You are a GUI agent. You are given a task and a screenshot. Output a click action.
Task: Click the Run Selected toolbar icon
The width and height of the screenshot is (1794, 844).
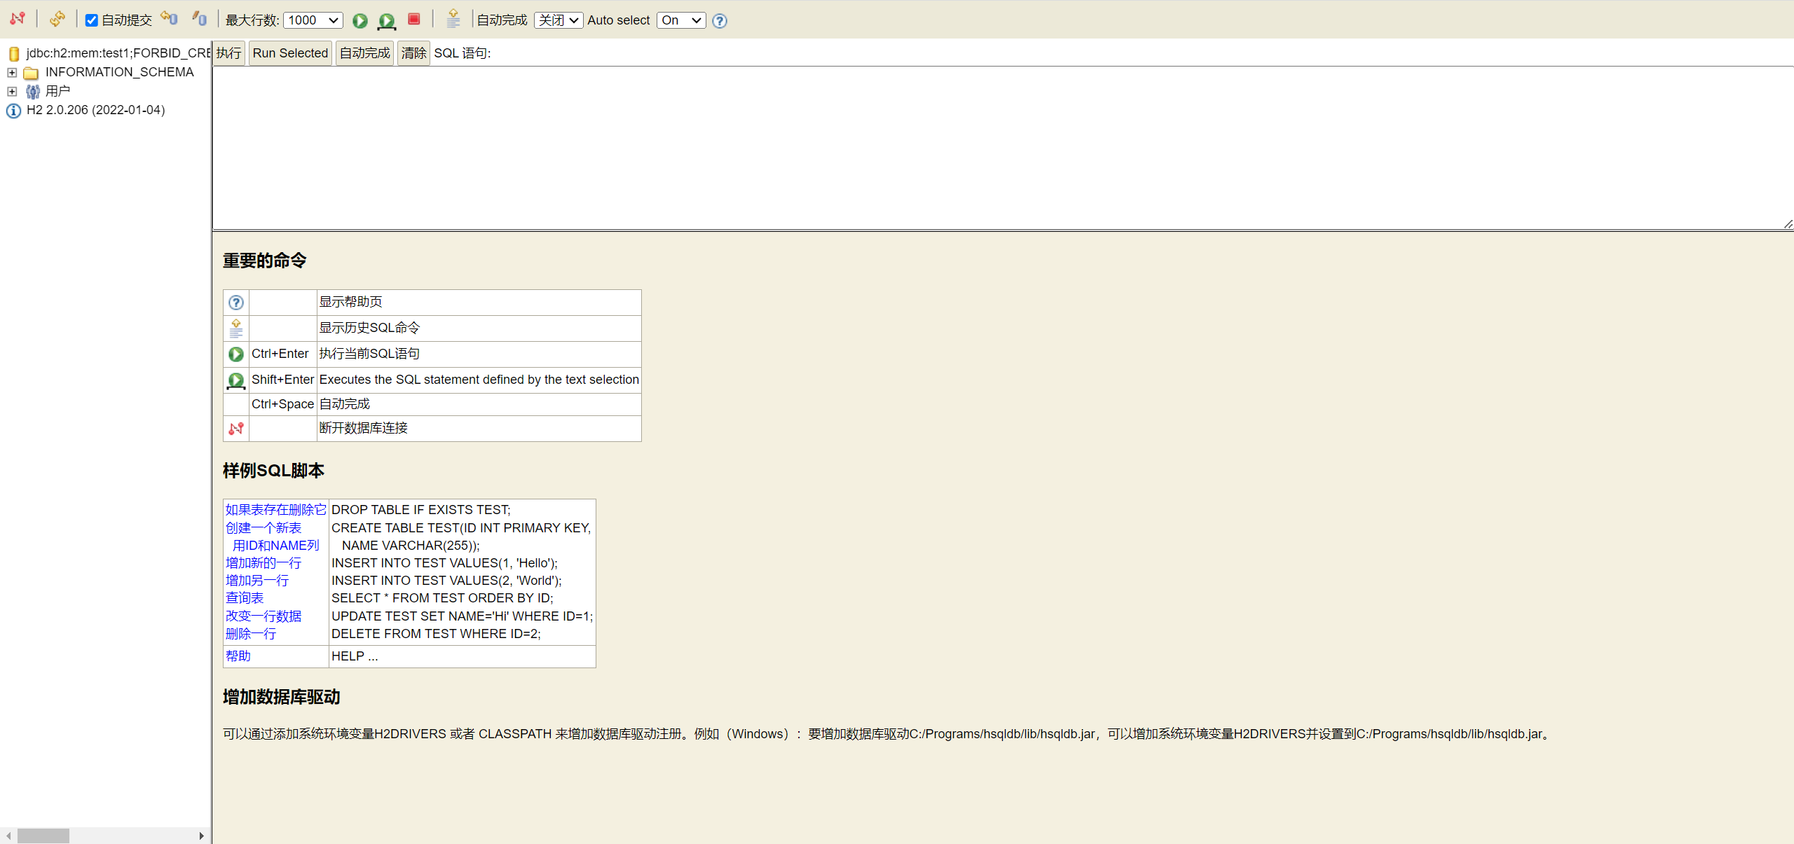pyautogui.click(x=386, y=20)
